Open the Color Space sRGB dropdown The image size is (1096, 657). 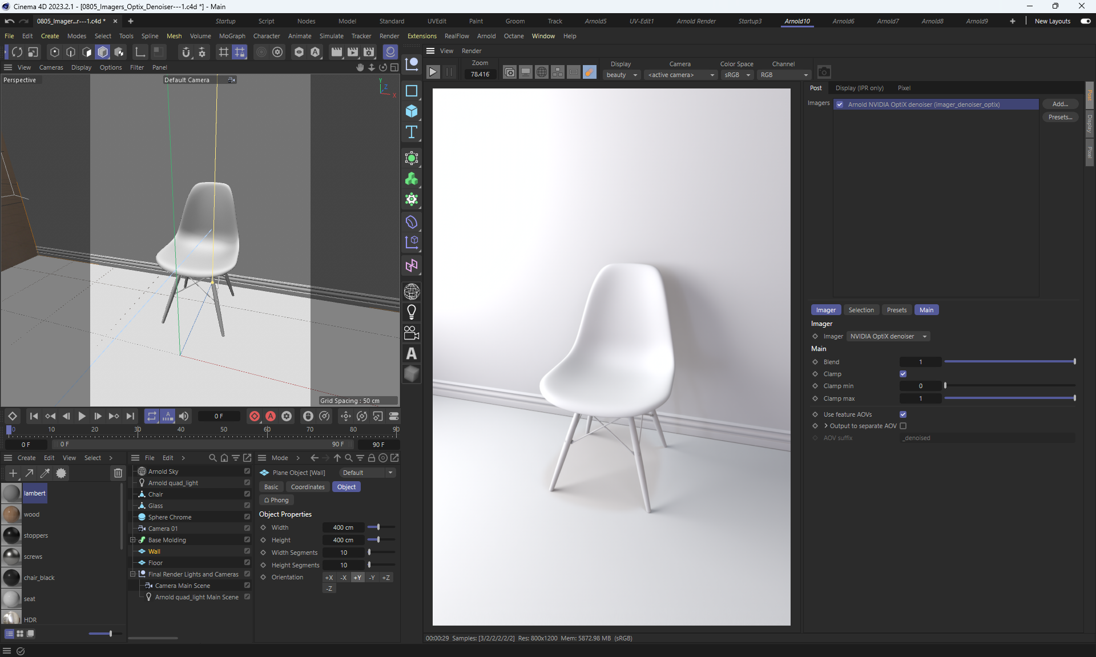737,75
